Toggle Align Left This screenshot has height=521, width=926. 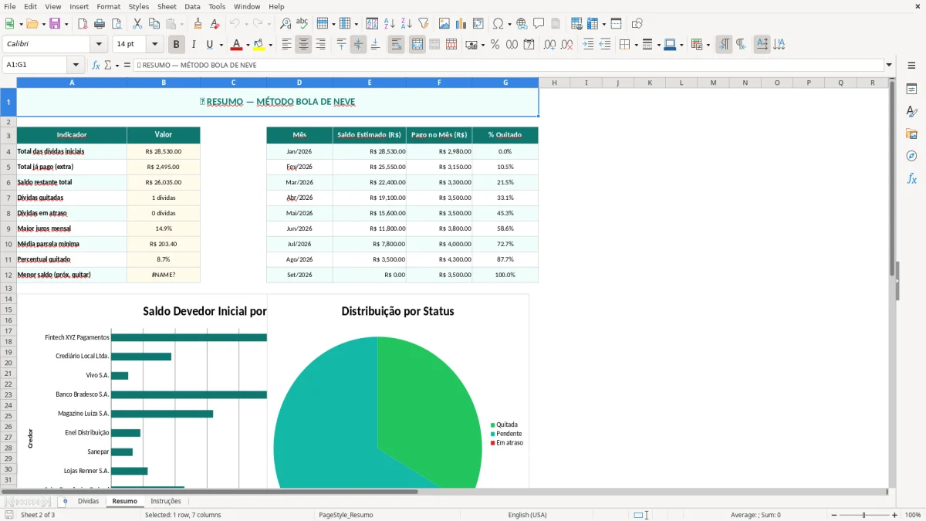286,45
